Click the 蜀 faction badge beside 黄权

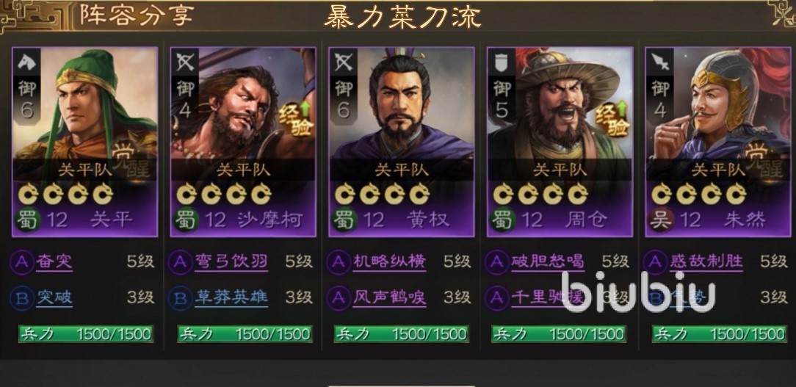(344, 220)
